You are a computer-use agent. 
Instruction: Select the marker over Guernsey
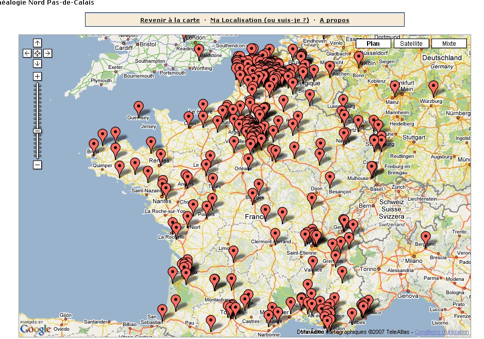click(139, 108)
